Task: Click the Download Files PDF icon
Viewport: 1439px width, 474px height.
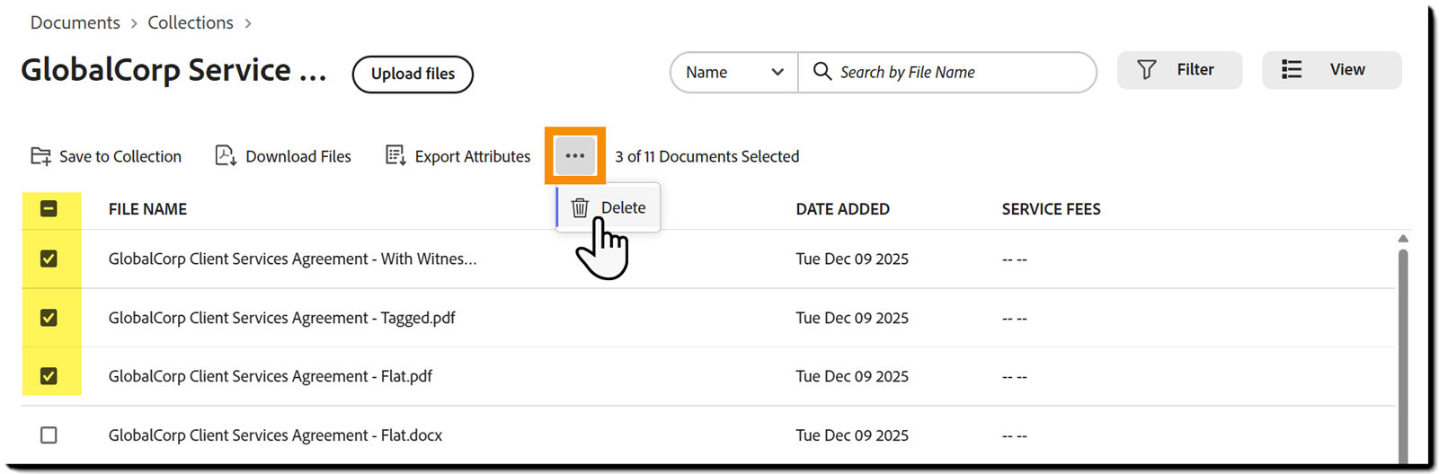Action: click(226, 155)
